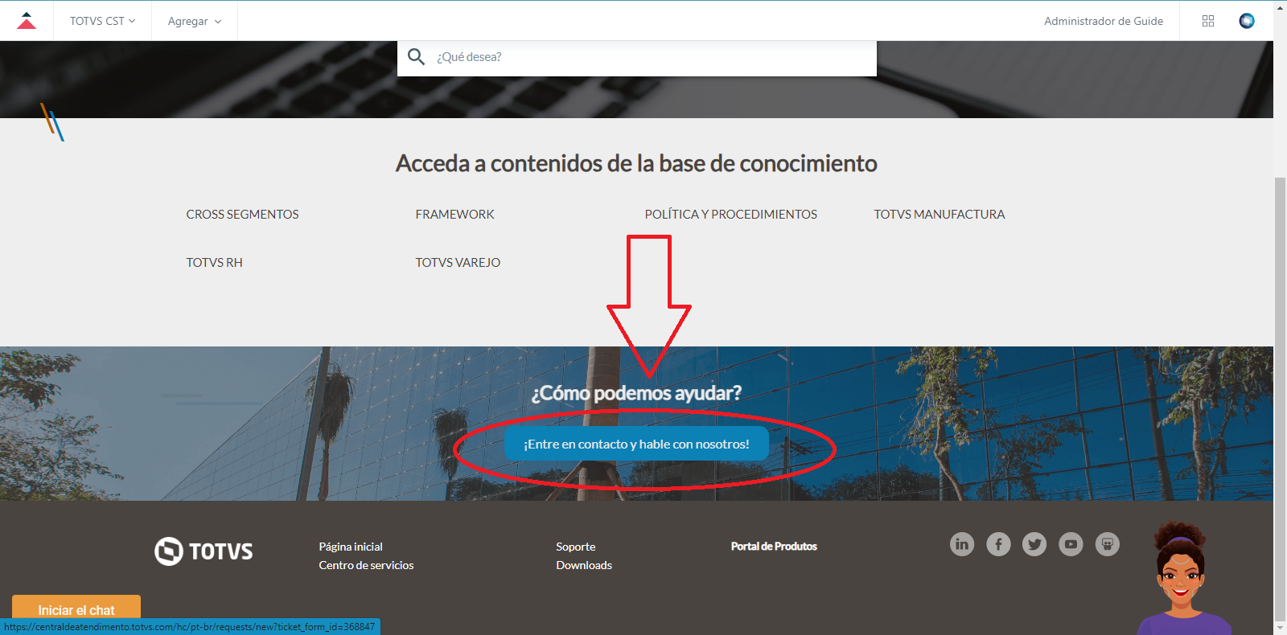Click the TOTVS footer logo
The height and width of the screenshot is (635, 1287).
204,551
